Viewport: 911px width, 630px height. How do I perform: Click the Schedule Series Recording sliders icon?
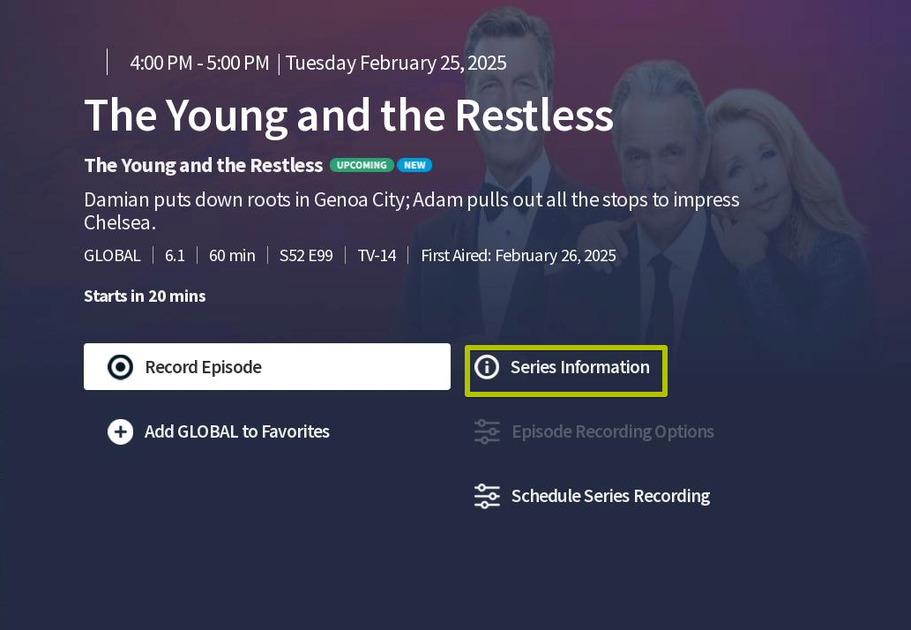pyautogui.click(x=487, y=496)
